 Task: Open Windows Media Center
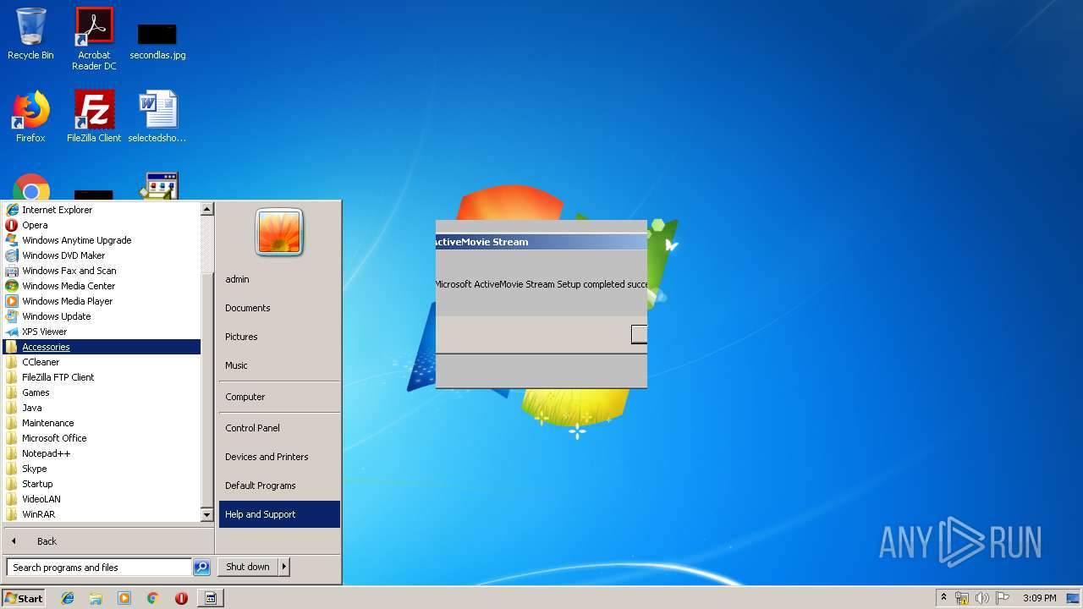[x=102, y=286]
